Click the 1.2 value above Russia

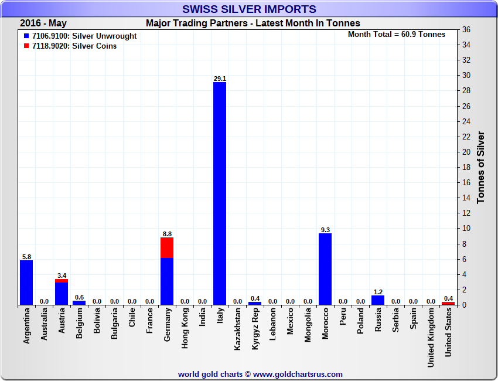[378, 292]
